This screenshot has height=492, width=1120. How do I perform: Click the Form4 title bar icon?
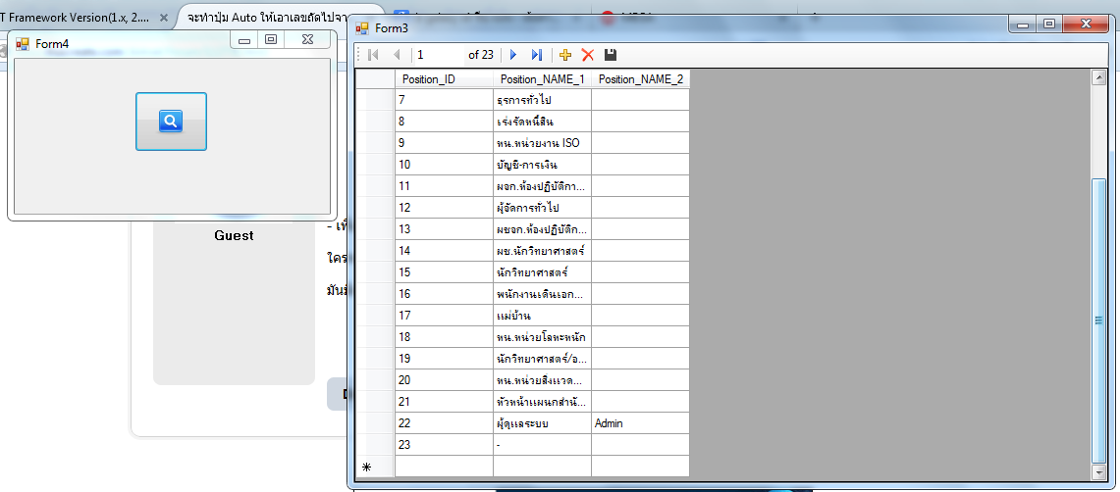23,44
